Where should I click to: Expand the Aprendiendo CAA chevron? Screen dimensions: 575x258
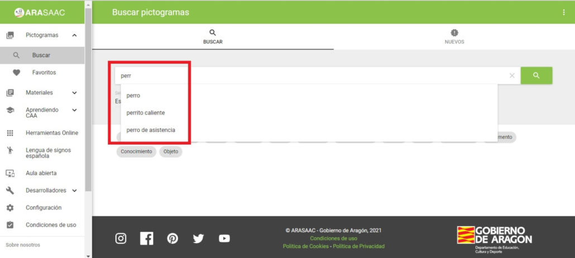point(74,110)
